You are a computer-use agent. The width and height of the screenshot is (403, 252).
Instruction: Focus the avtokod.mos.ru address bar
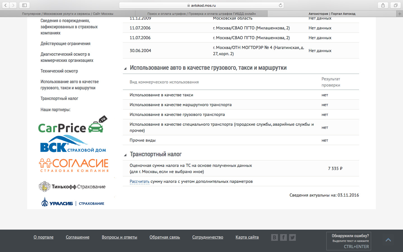[201, 5]
